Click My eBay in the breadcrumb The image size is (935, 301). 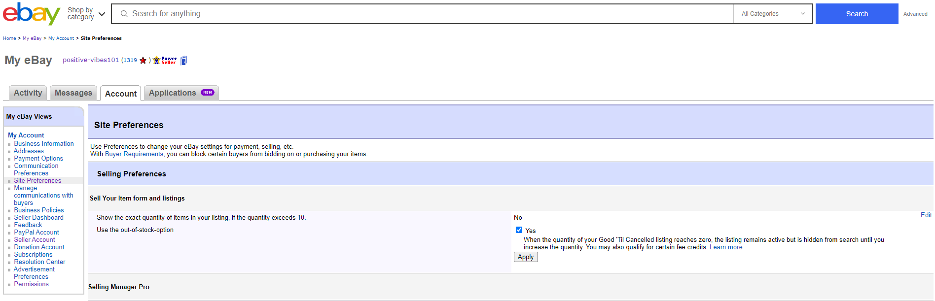(32, 38)
